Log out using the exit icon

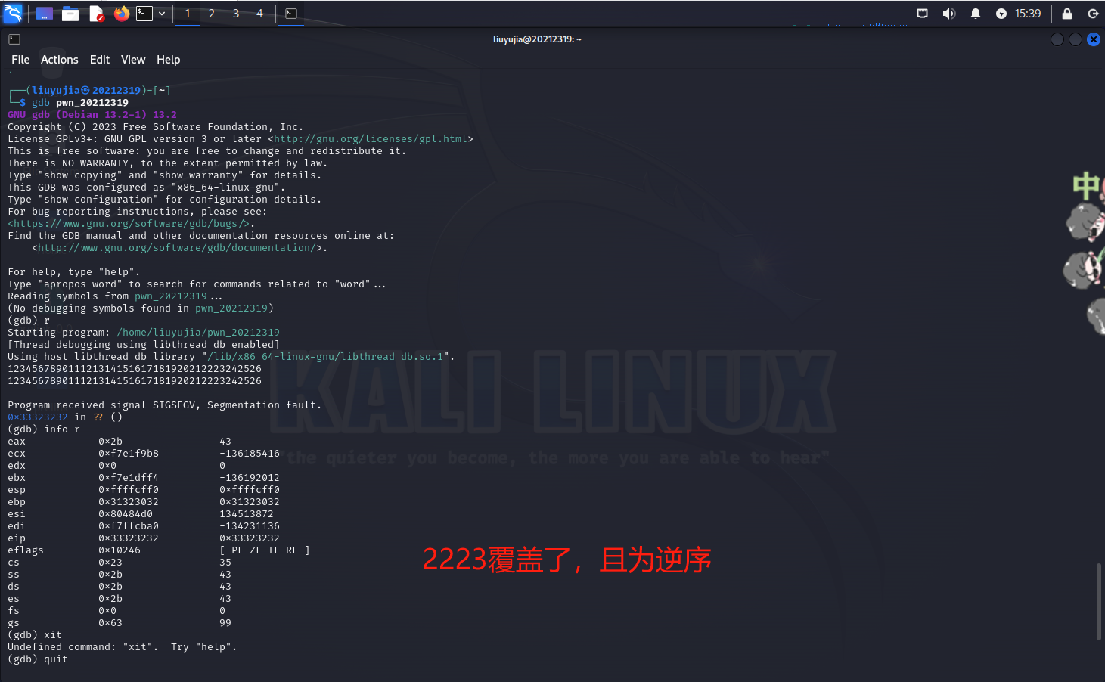tap(1094, 13)
